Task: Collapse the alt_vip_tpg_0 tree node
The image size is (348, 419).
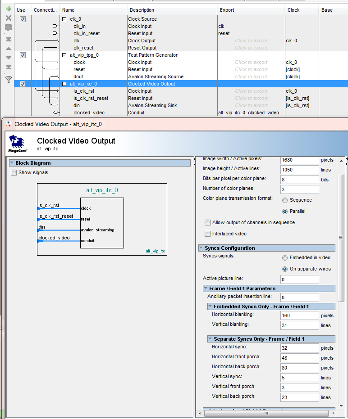Action: pos(64,55)
